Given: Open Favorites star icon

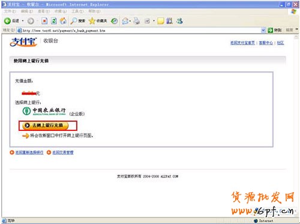Looking at the screenshot, I should point(92,21).
